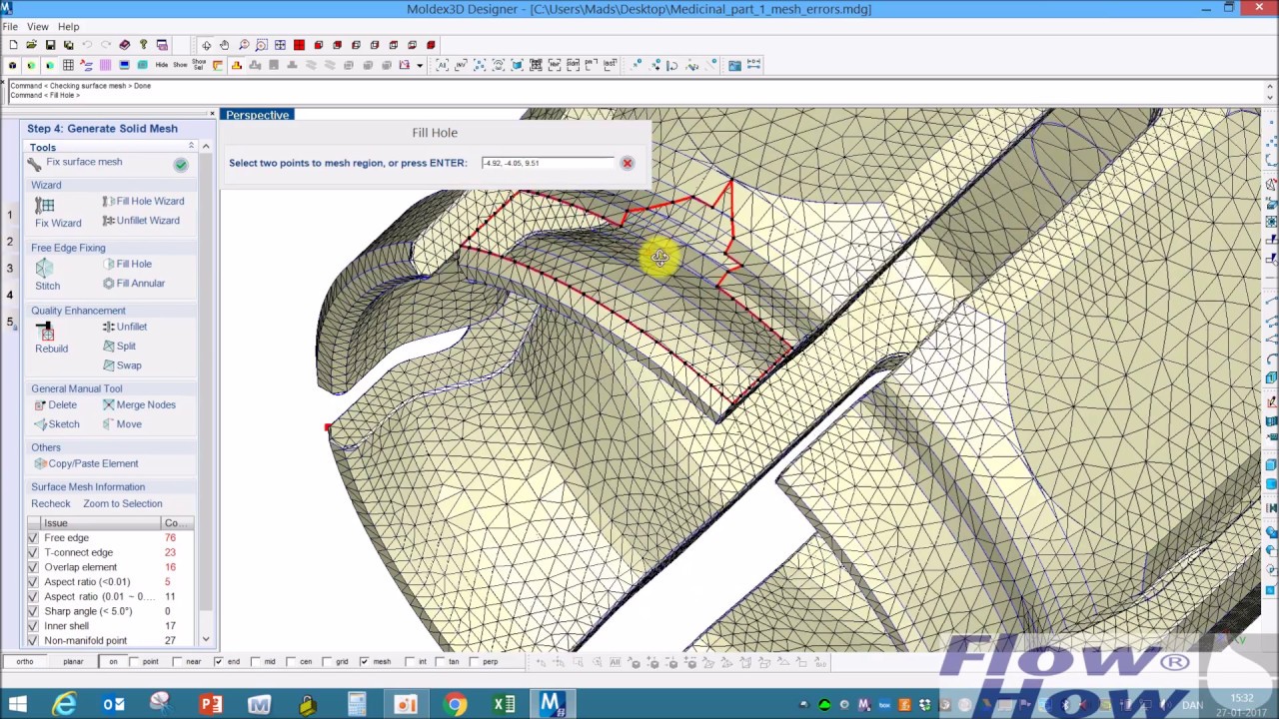Disable the end snap checkbox
1279x719 pixels.
221,662
